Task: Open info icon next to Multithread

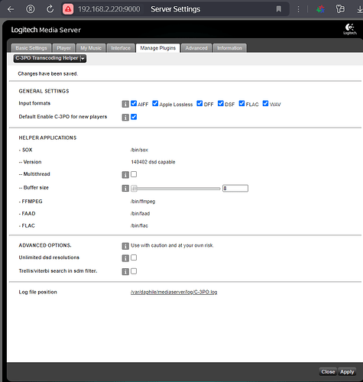Action: (125, 175)
